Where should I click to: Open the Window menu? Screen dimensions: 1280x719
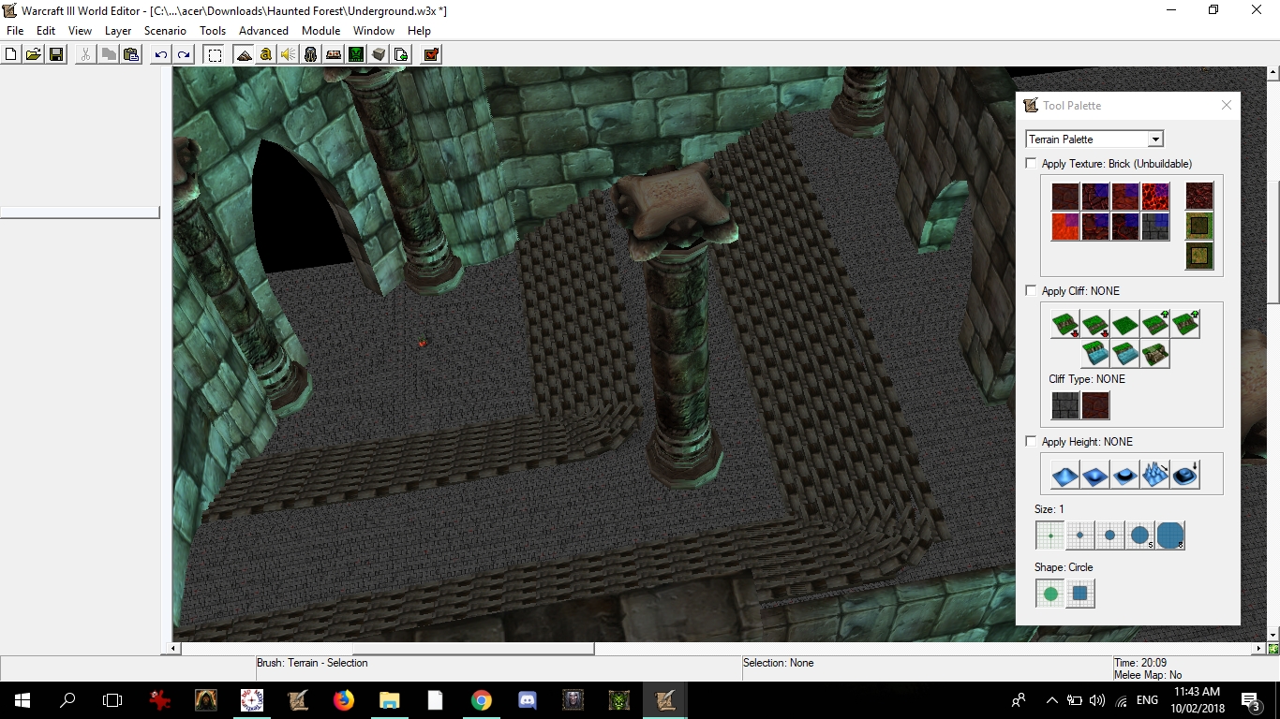pos(374,31)
